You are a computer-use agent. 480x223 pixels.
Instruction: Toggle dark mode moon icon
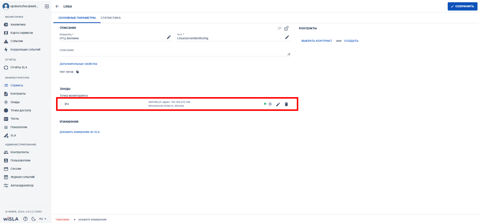tap(34, 219)
